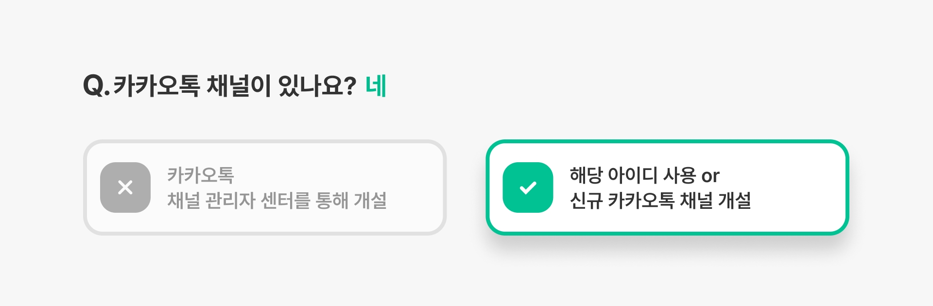Click "센터를" in the gray card
The width and height of the screenshot is (933, 306).
[x=285, y=200]
